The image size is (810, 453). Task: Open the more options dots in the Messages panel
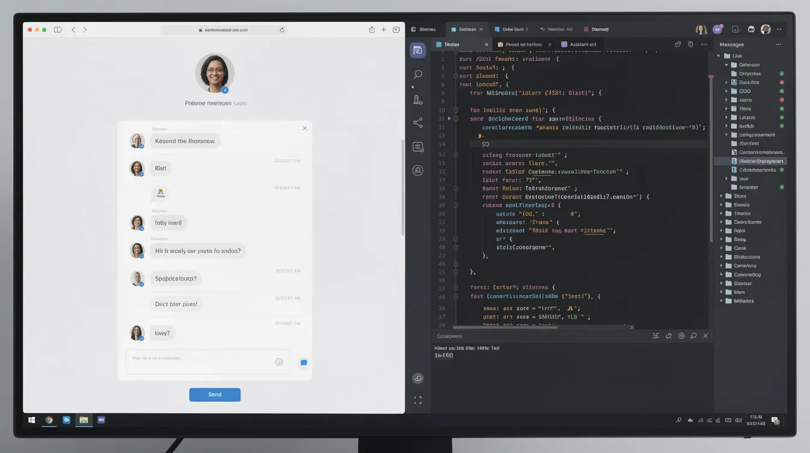(x=778, y=45)
